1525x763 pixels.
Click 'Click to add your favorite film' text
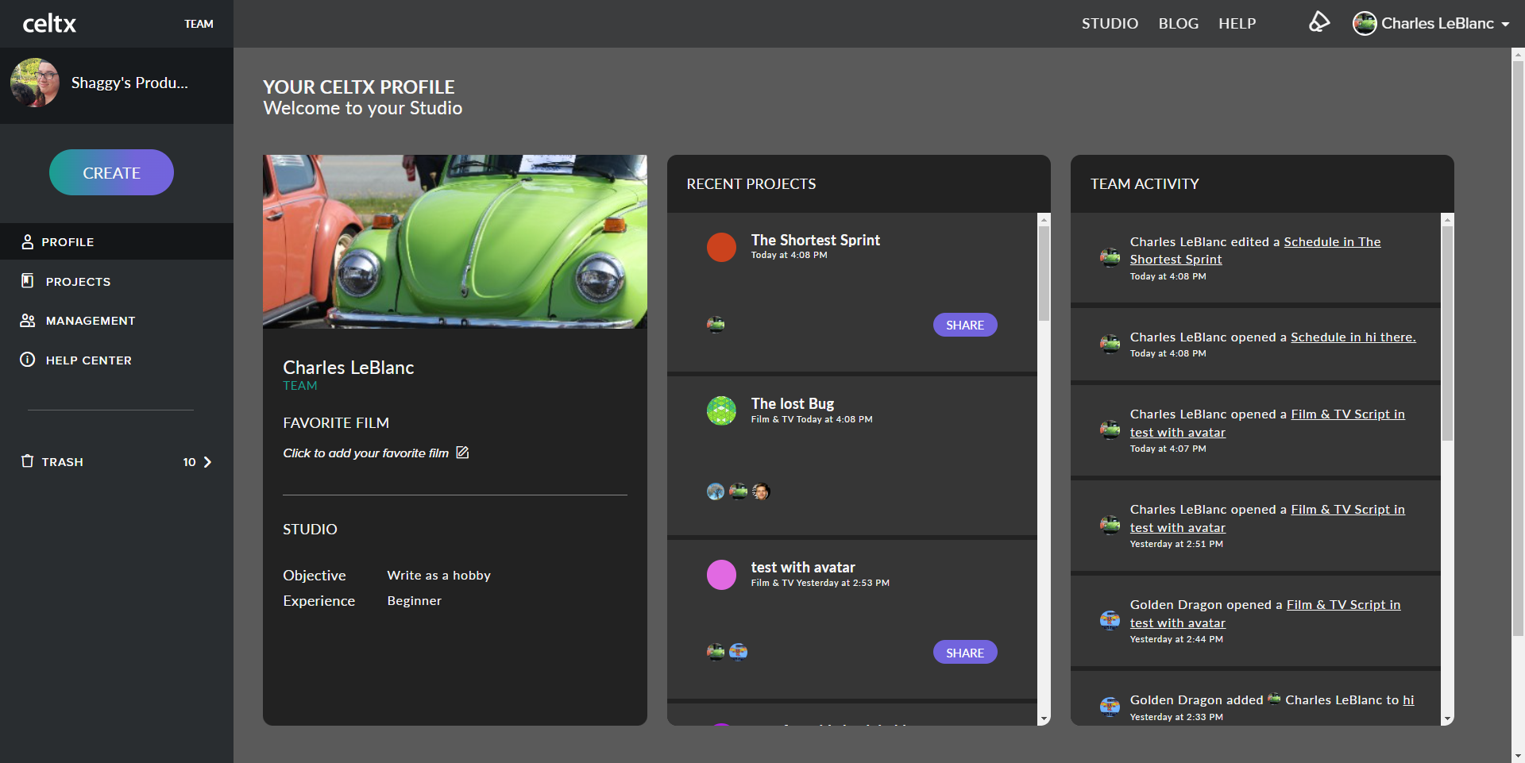pyautogui.click(x=366, y=453)
